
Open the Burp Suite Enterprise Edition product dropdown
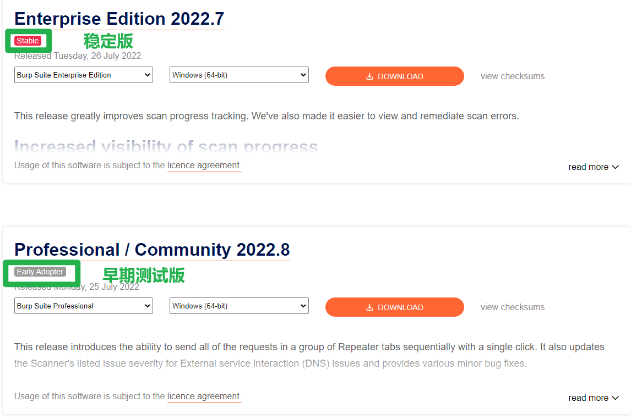(x=84, y=75)
